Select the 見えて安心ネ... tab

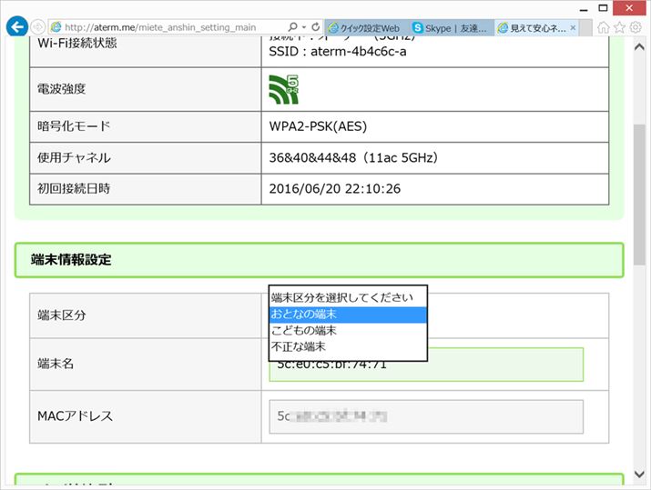(x=533, y=28)
